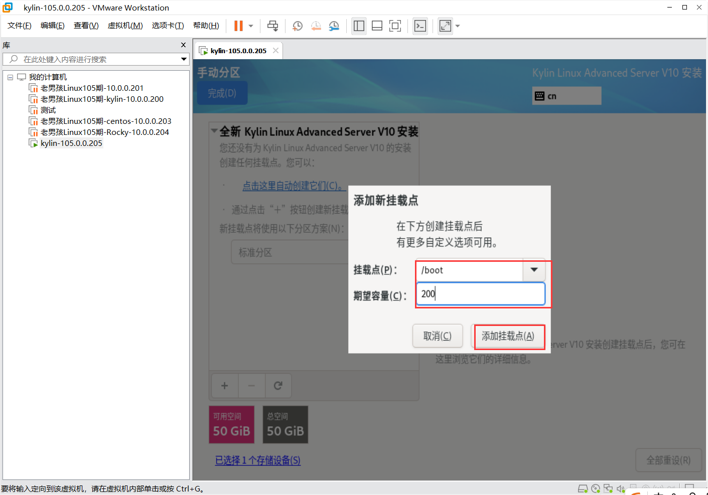This screenshot has height=495, width=708.
Task: Open the 文件(F) menu
Action: point(19,26)
